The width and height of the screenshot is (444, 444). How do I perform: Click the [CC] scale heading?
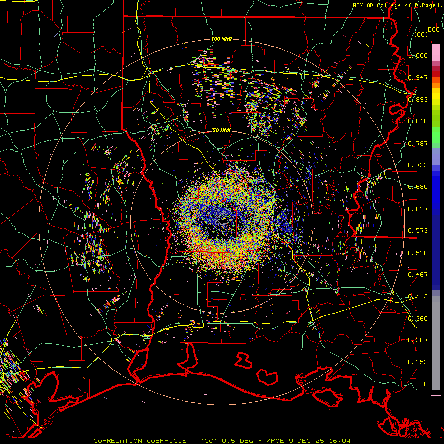421,34
